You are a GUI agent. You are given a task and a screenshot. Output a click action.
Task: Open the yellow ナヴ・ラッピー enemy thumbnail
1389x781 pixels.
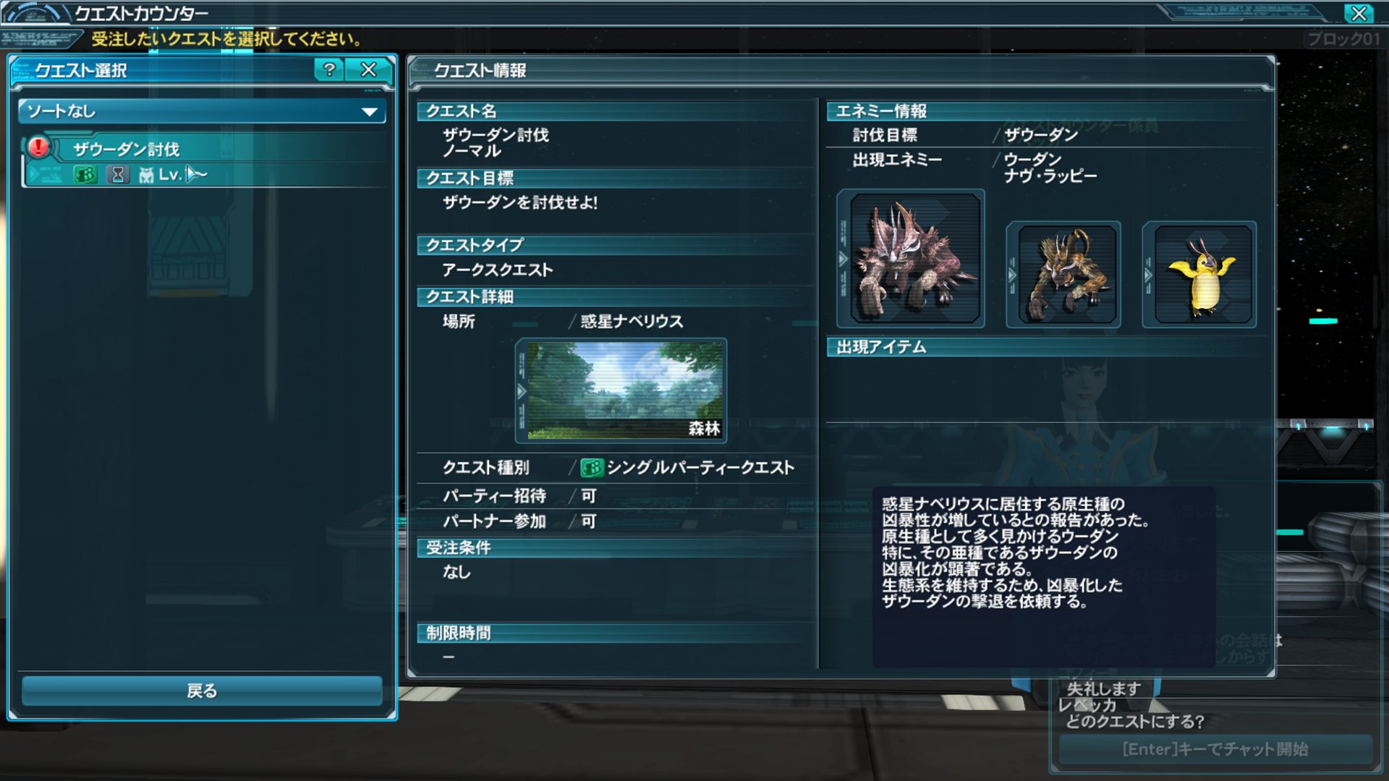click(x=1199, y=274)
